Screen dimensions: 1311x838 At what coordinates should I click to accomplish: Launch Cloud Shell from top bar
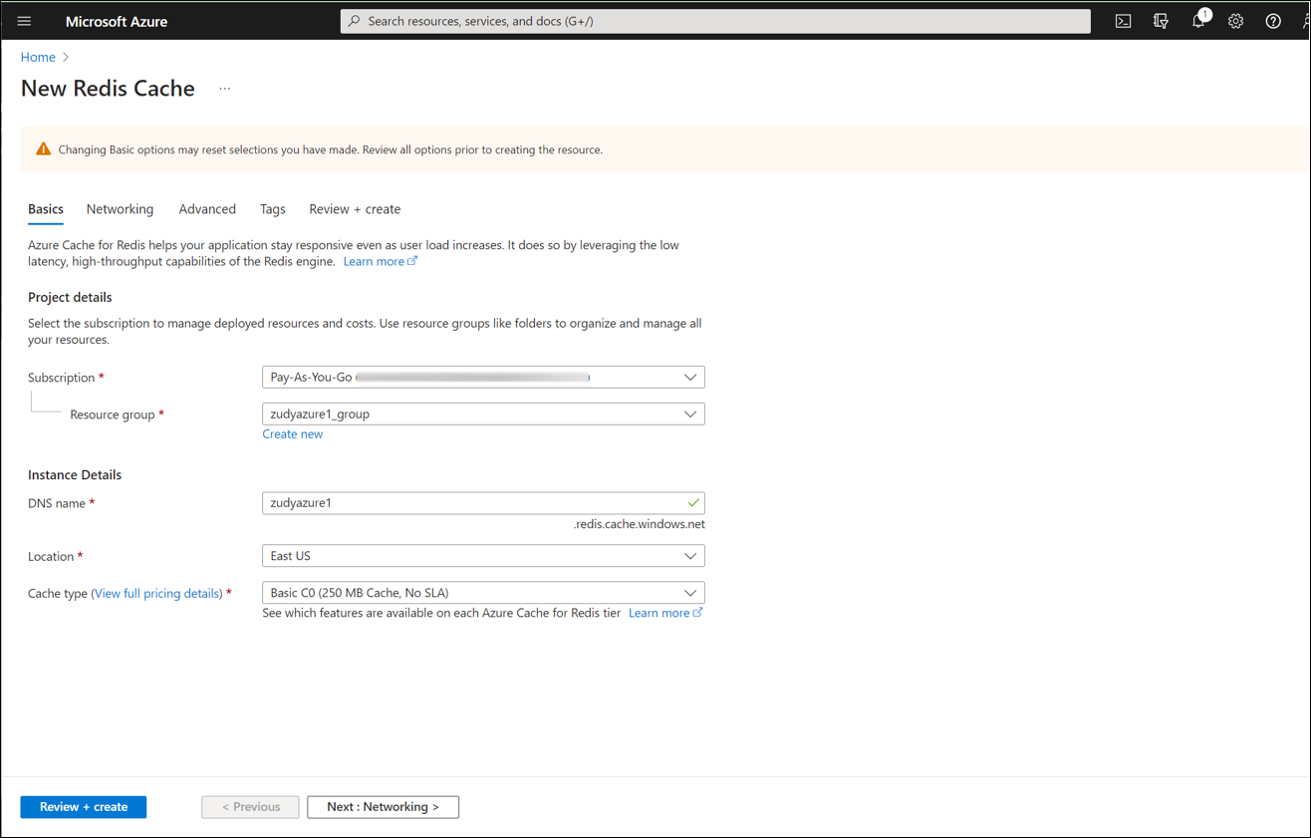[1123, 21]
